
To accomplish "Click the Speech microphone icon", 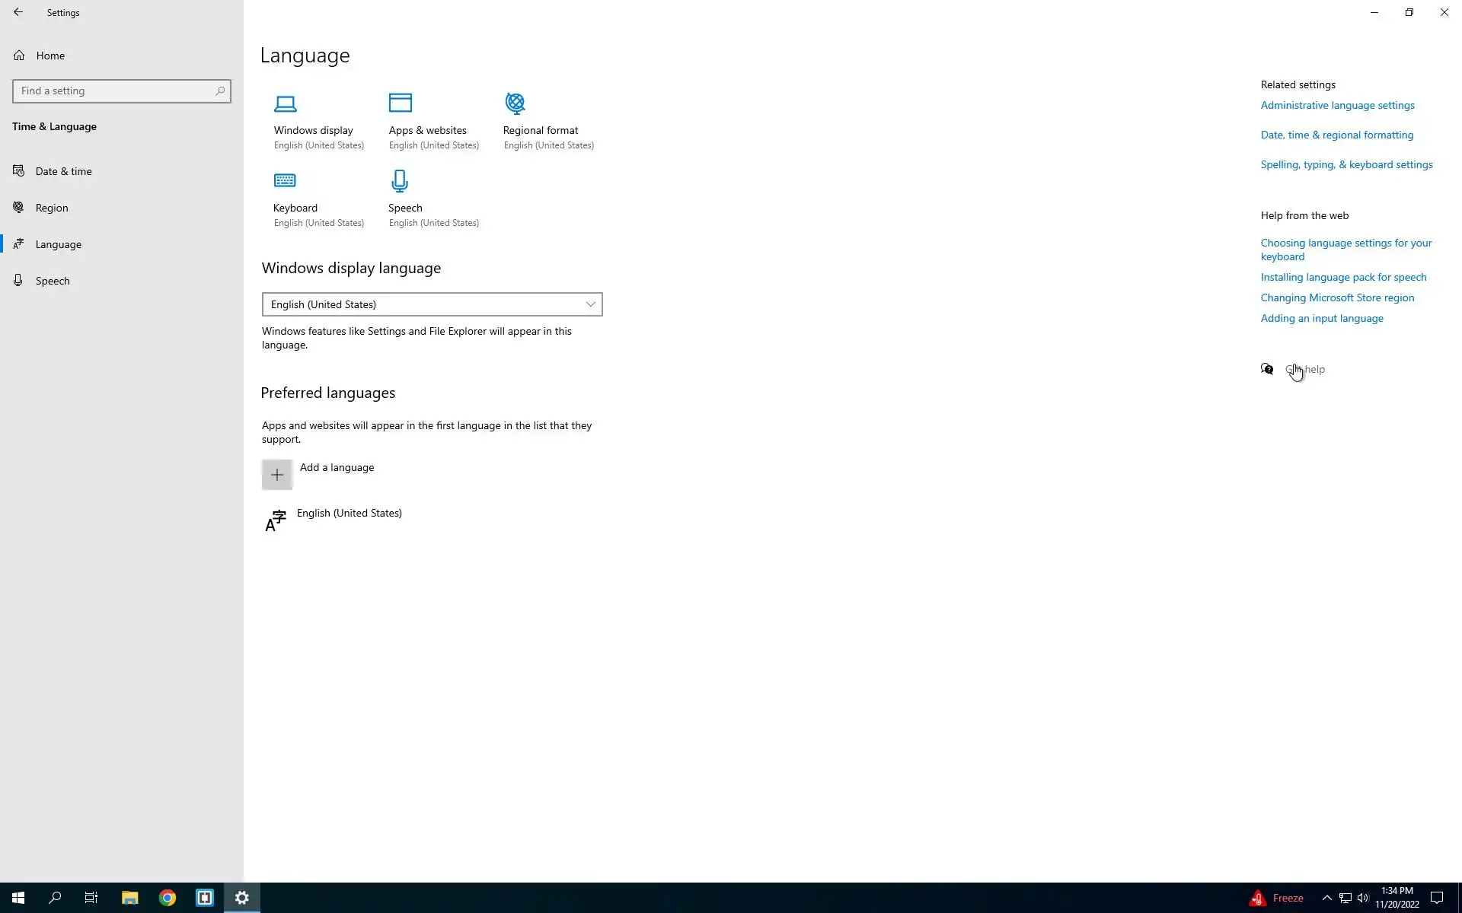I will coord(400,181).
